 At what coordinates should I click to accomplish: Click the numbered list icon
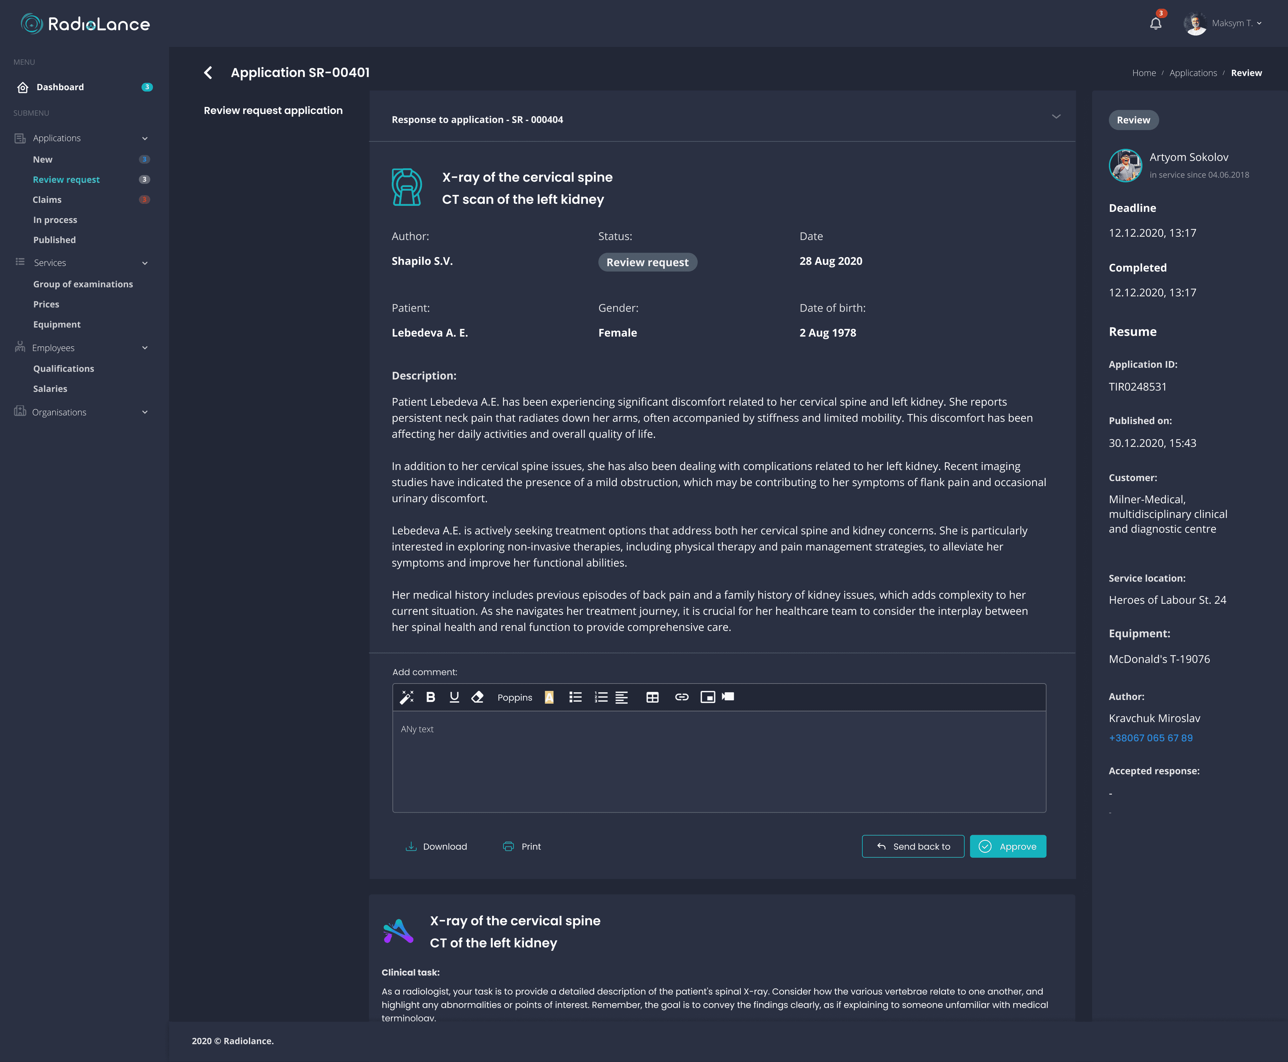[600, 697]
